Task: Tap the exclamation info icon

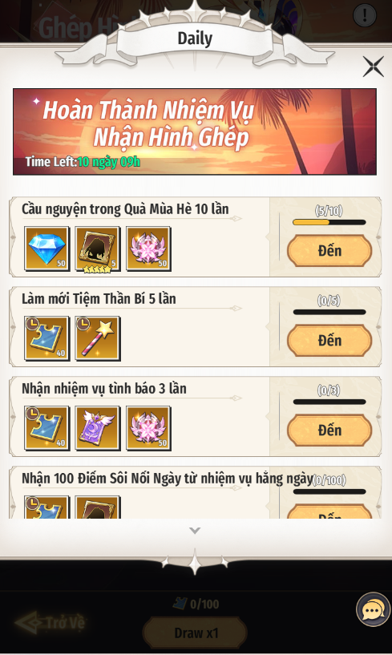Action: coord(365,15)
